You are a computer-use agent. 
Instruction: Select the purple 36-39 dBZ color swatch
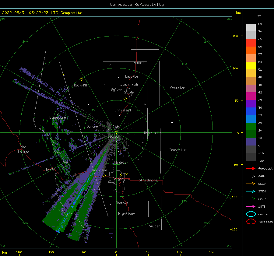251,104
